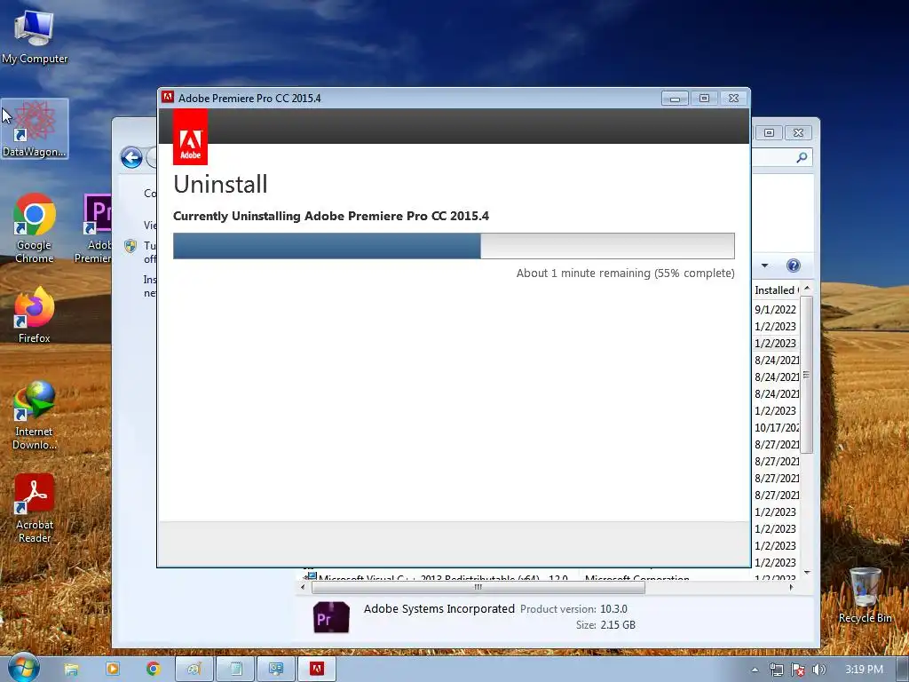Open the help question mark in Programs window
The height and width of the screenshot is (682, 909).
[793, 266]
